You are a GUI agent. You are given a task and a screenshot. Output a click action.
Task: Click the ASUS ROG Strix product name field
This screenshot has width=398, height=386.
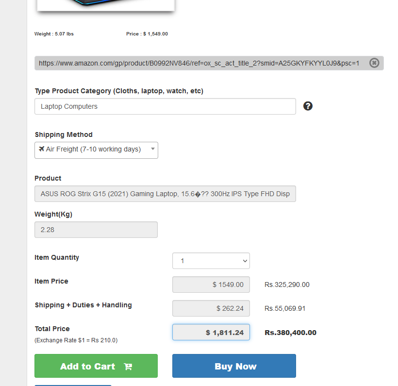pyautogui.click(x=165, y=194)
